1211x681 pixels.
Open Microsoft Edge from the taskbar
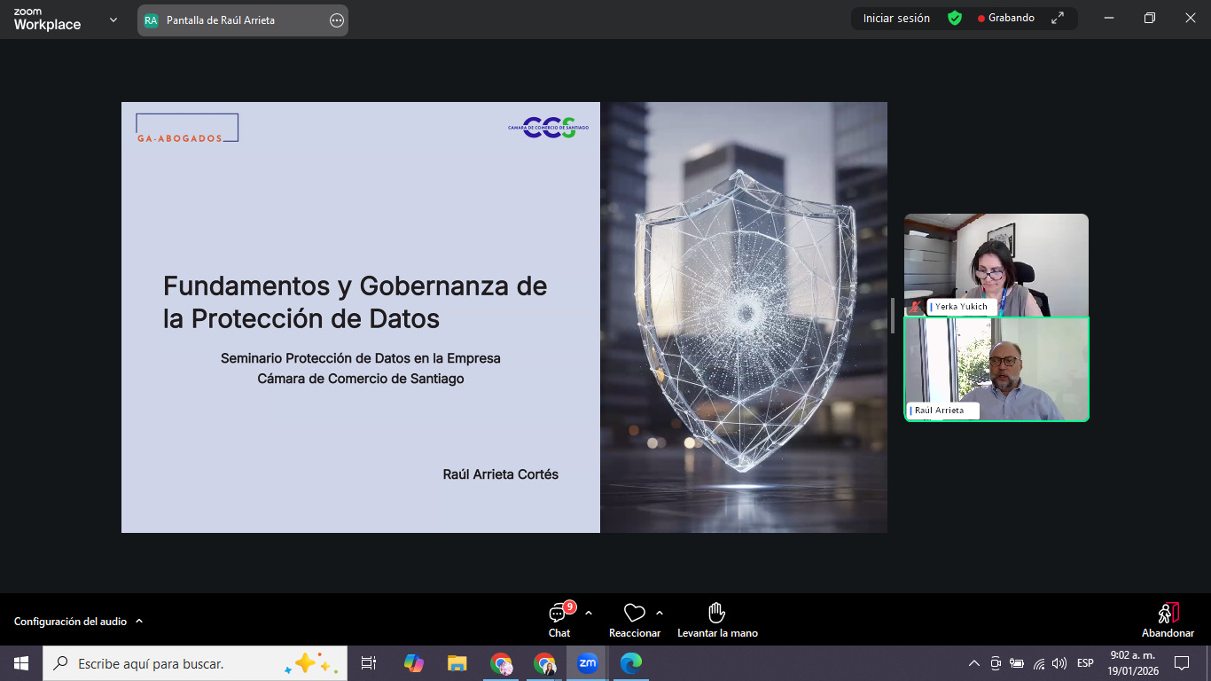coord(630,663)
